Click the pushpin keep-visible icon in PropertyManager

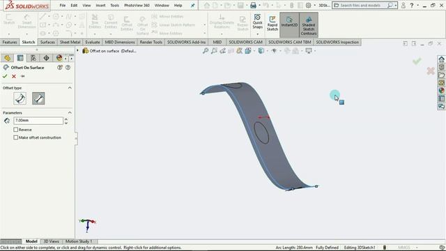click(23, 76)
